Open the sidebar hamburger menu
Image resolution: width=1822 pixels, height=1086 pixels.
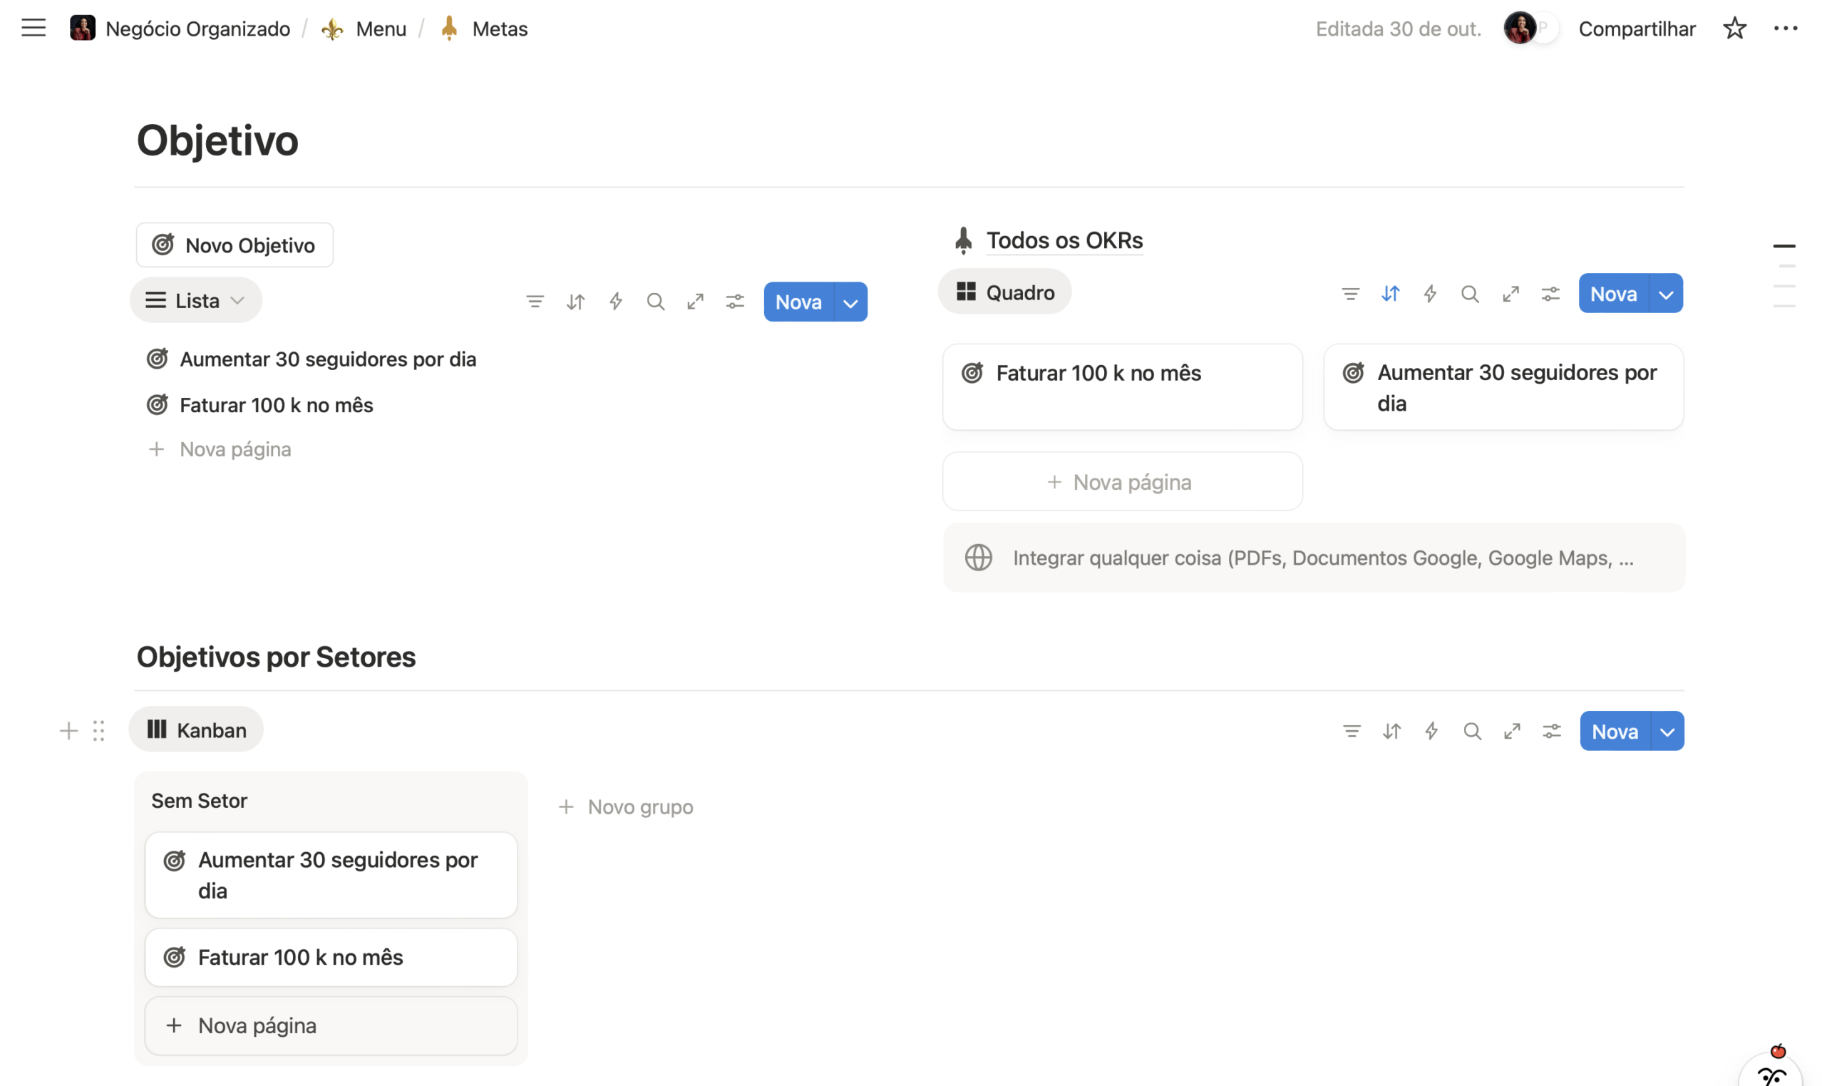[x=33, y=29]
